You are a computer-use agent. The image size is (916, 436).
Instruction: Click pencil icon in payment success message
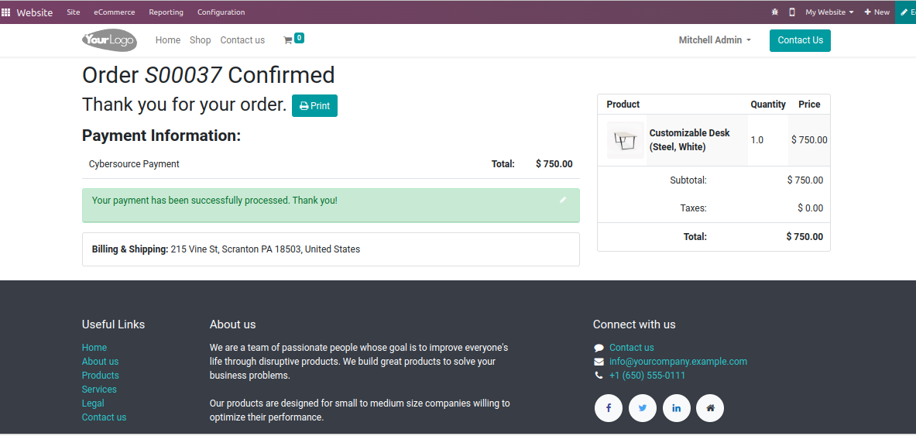coord(563,200)
